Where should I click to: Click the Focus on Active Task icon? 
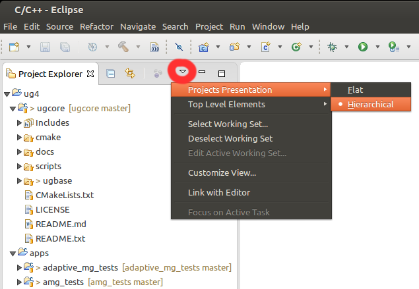[x=158, y=73]
